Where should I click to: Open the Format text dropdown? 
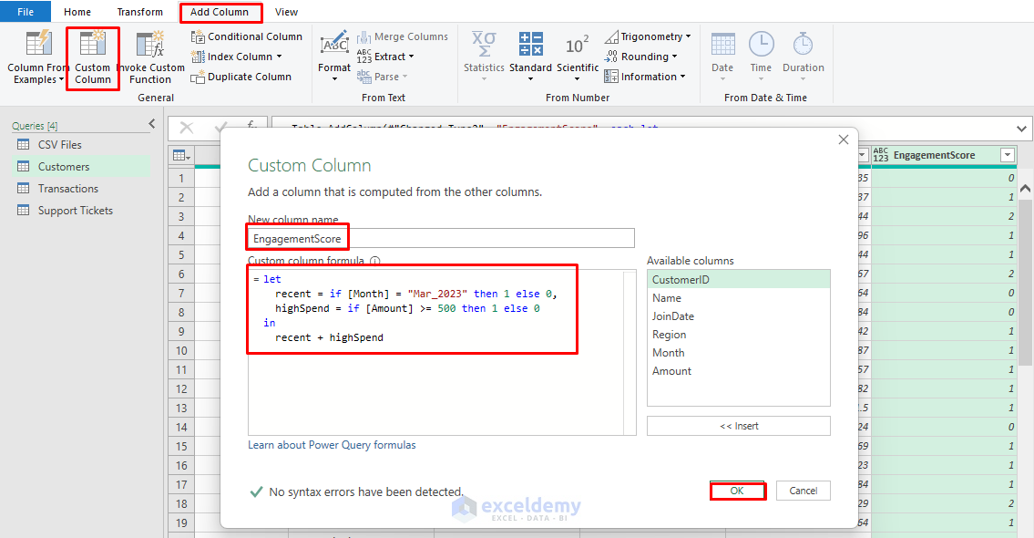pos(334,58)
